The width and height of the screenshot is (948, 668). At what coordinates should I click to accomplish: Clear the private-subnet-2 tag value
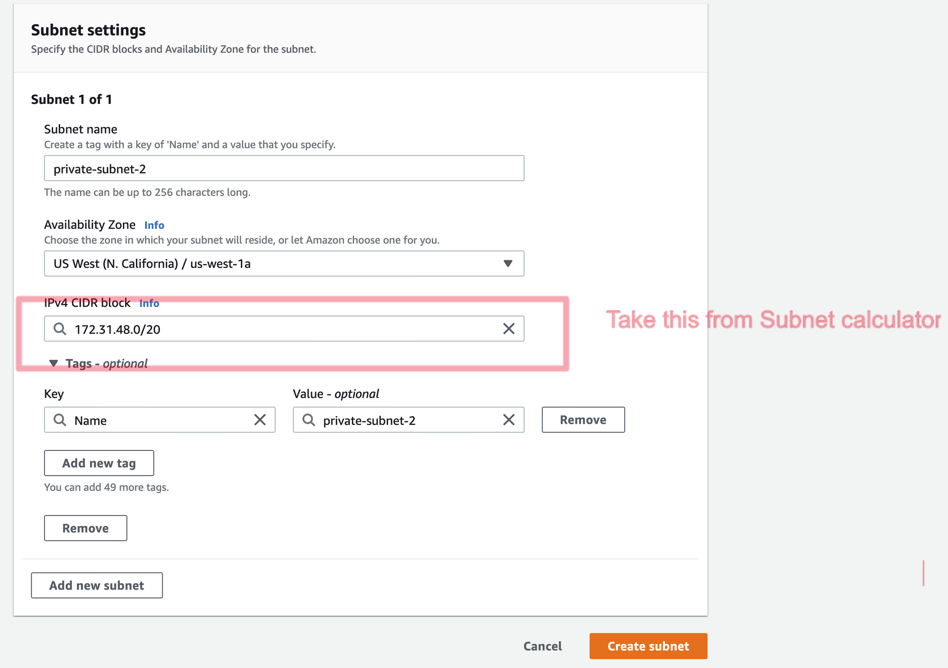pos(508,420)
